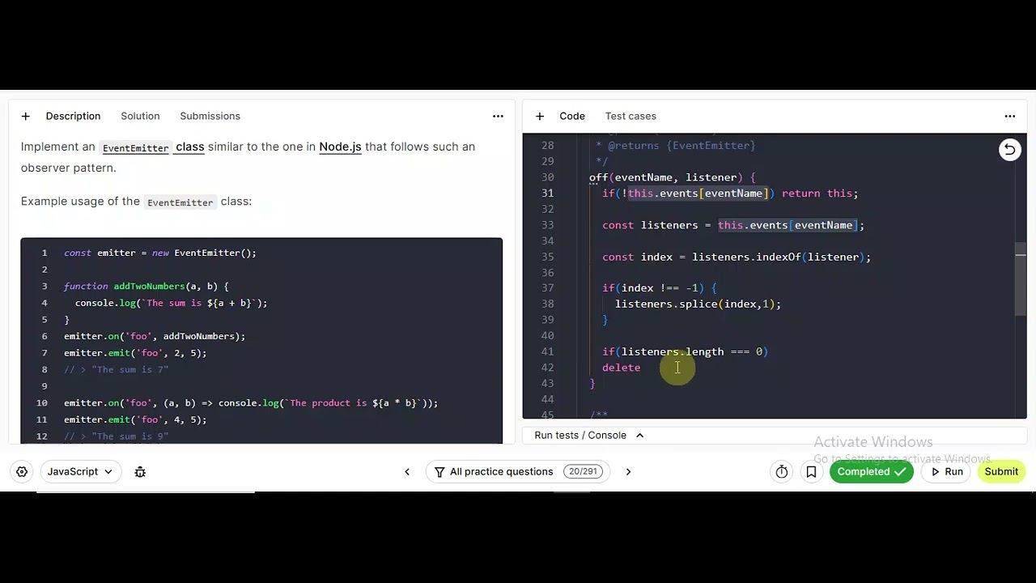
Task: Add new tab in Description panel
Action: tap(25, 117)
